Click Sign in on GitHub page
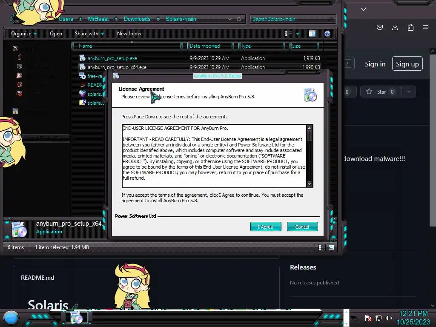This screenshot has width=436, height=327. 375,64
